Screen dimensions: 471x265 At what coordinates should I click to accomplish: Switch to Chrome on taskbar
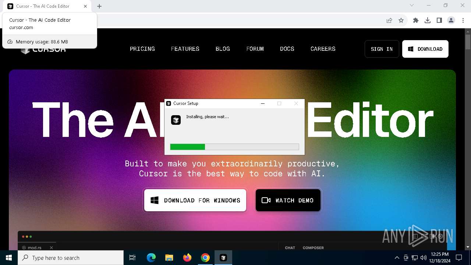(x=205, y=258)
